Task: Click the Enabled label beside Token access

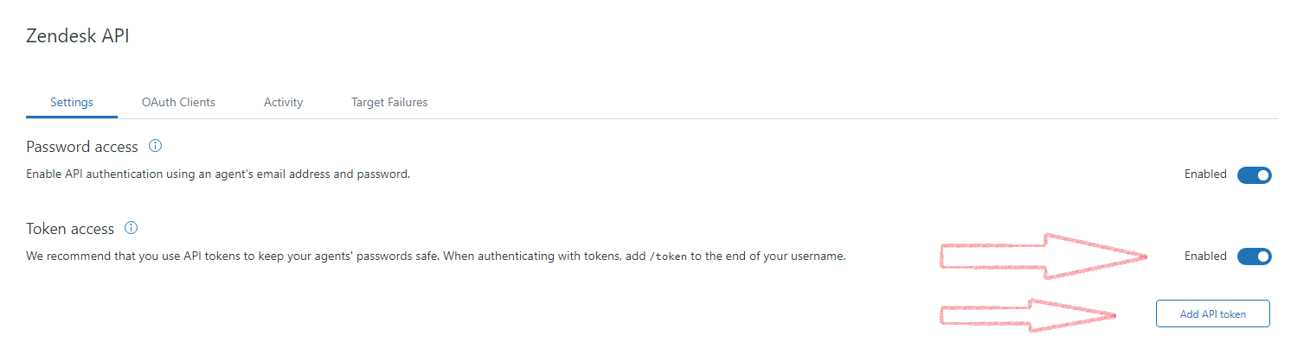Action: pos(1205,256)
